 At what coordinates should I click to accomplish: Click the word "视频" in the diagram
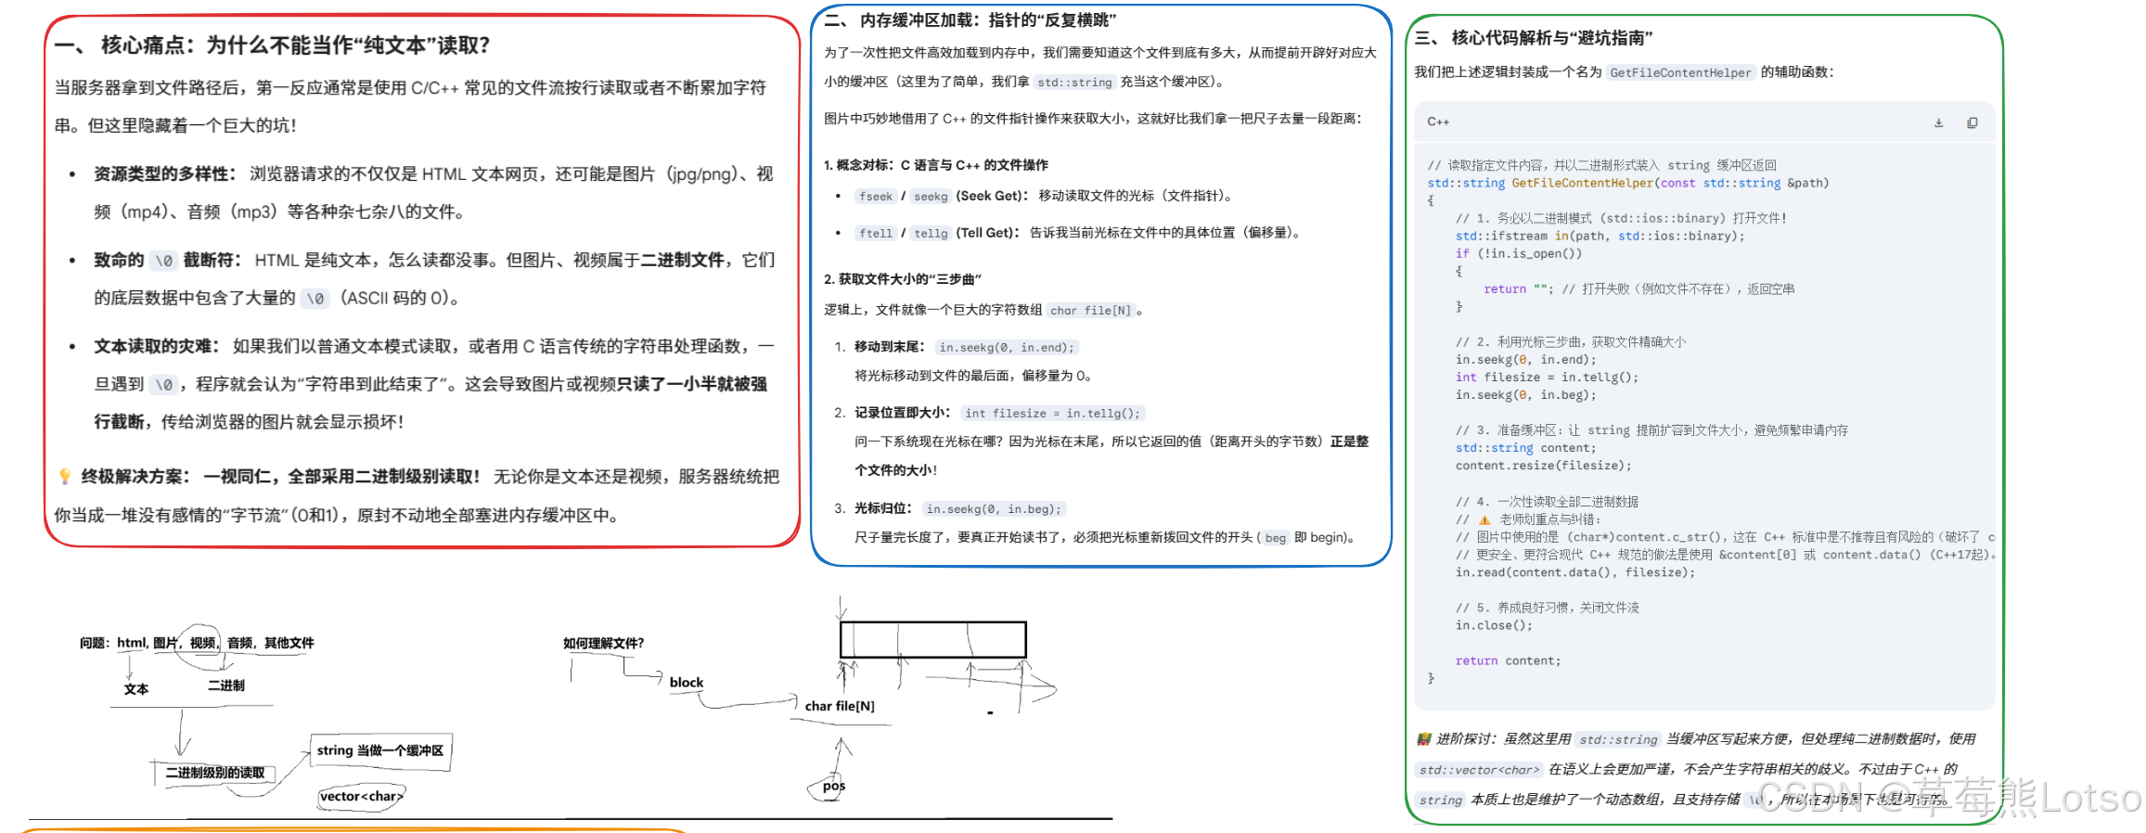202,643
